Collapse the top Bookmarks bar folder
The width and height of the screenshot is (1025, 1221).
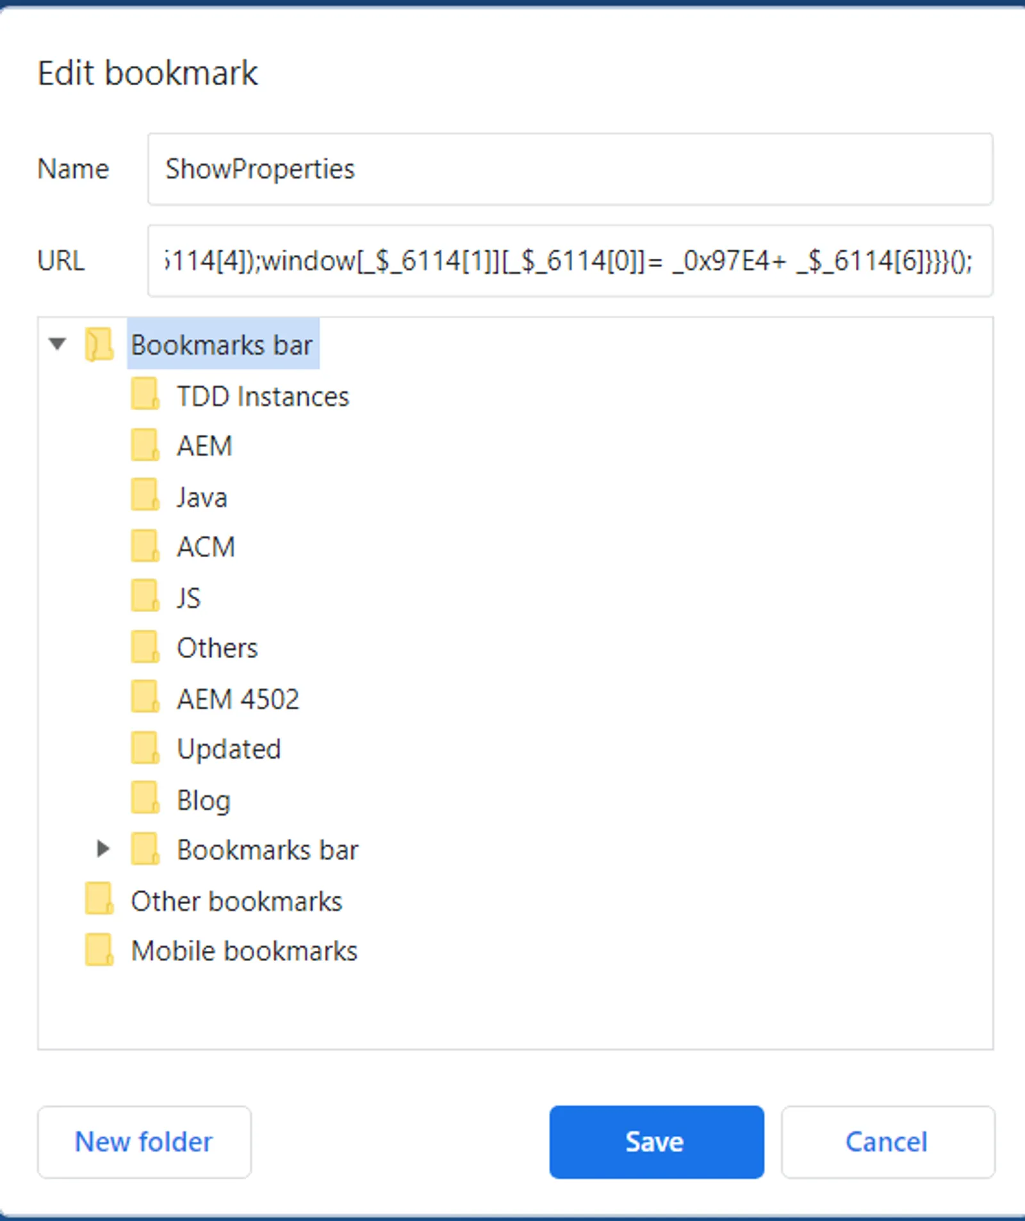(x=58, y=344)
